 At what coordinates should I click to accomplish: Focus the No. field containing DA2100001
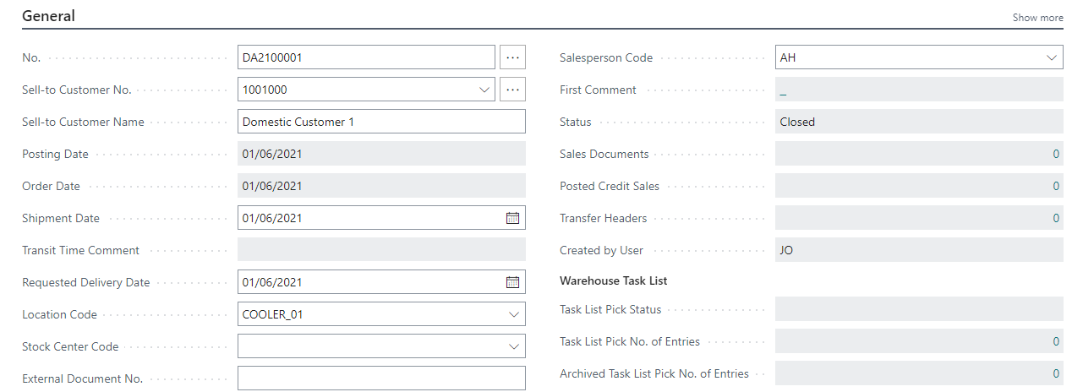365,57
